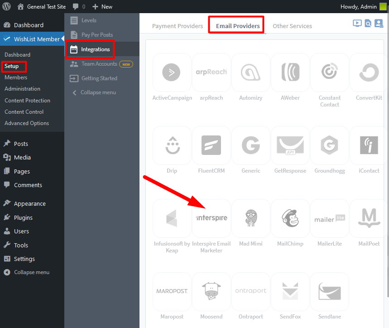
Task: Open the Tools menu
Action: point(32,245)
